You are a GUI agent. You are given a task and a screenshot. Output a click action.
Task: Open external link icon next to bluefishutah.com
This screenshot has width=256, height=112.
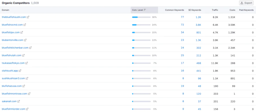pos(23,55)
